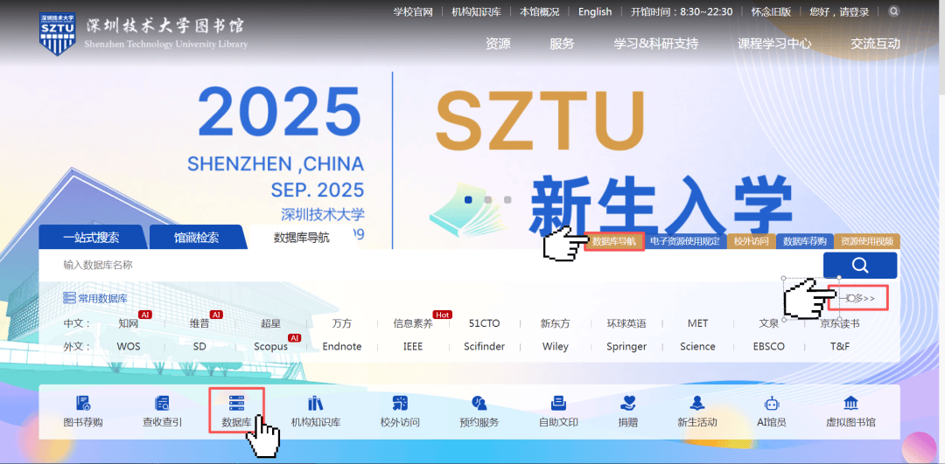The image size is (945, 464).
Task: Open the Endnote database link
Action: [x=342, y=347]
